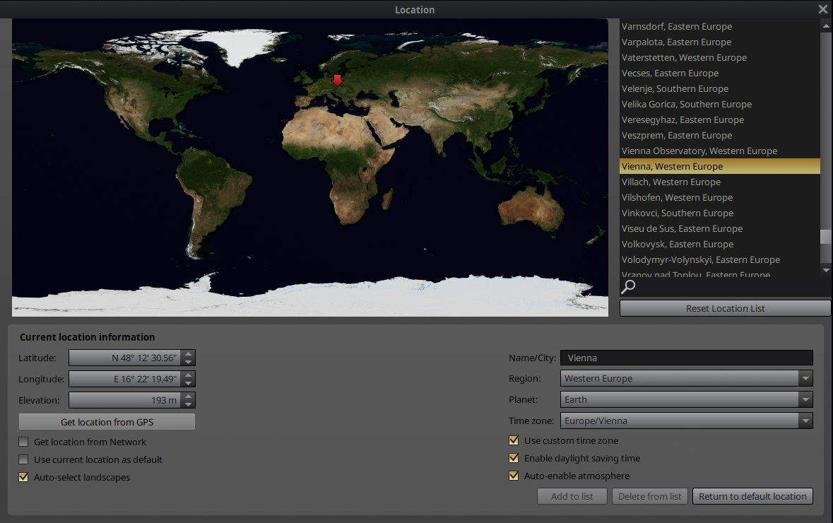Screen dimensions: 833x523
Task: Uncheck Enable daylight saving time
Action: [x=514, y=459]
